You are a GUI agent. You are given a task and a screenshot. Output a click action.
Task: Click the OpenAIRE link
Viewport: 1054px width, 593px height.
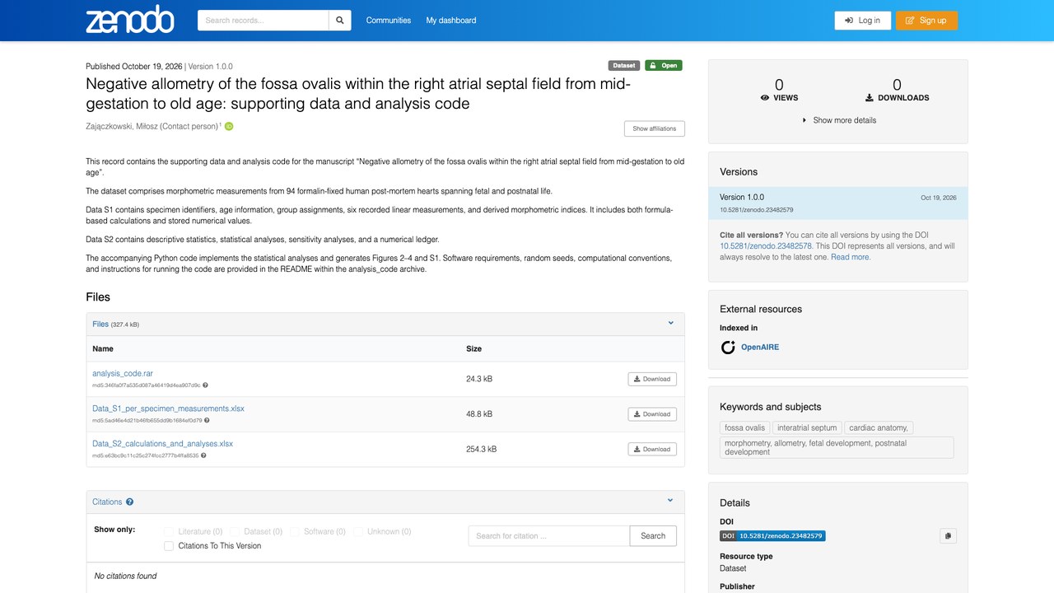[x=760, y=348]
